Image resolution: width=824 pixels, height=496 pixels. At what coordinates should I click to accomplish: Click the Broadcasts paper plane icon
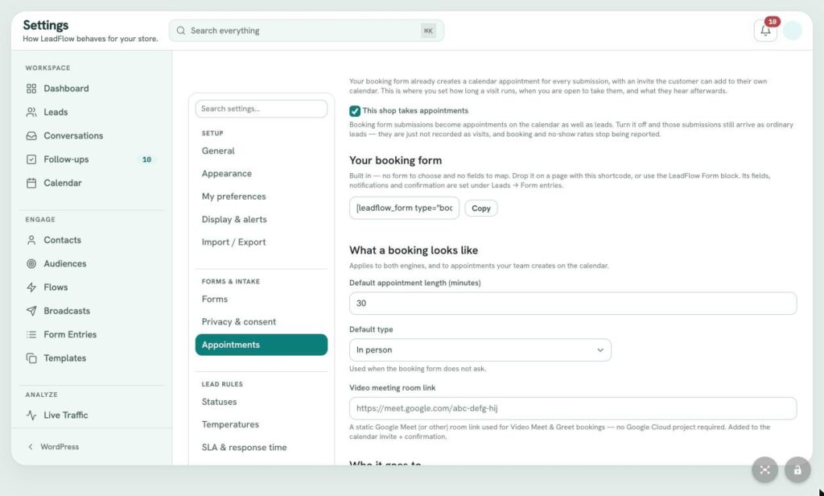pos(31,311)
